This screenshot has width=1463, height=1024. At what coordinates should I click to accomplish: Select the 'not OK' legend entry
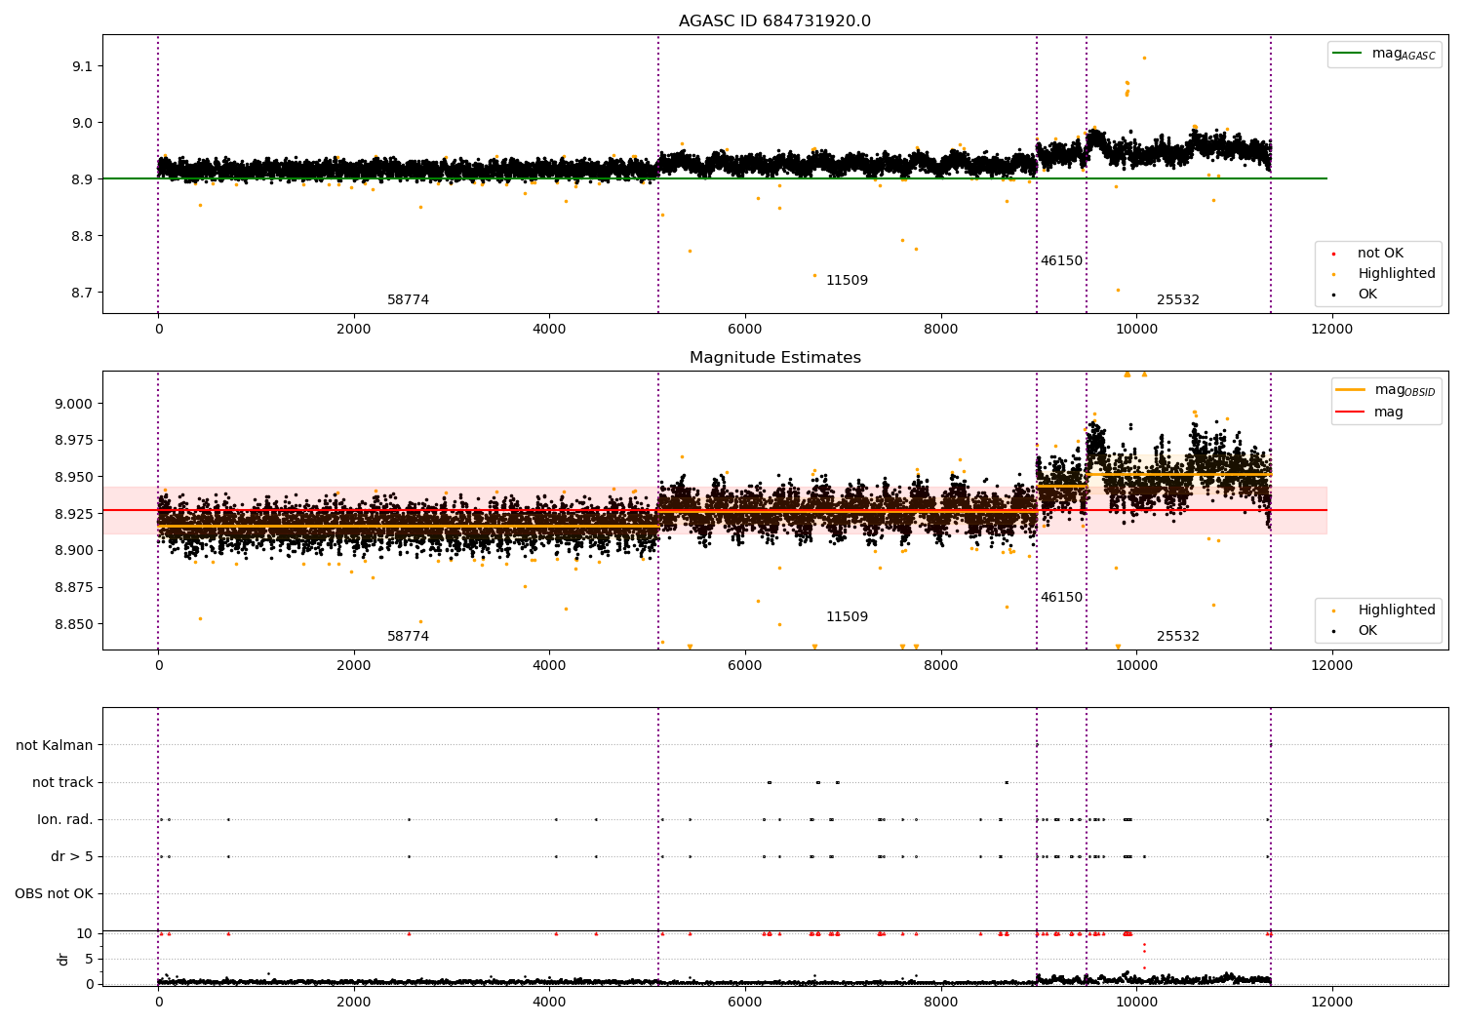point(1380,254)
